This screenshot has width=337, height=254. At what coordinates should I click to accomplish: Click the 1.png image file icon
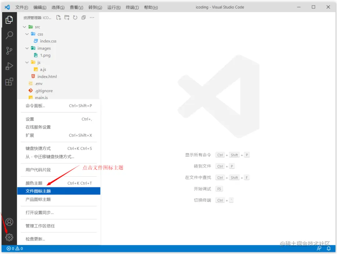pos(36,55)
